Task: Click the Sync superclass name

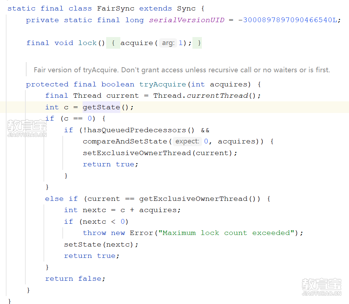Action: [186, 8]
